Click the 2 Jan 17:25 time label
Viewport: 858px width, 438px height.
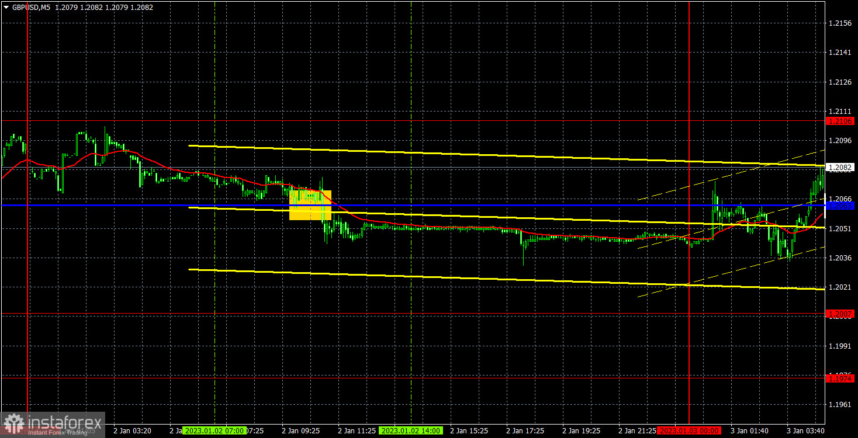click(525, 430)
